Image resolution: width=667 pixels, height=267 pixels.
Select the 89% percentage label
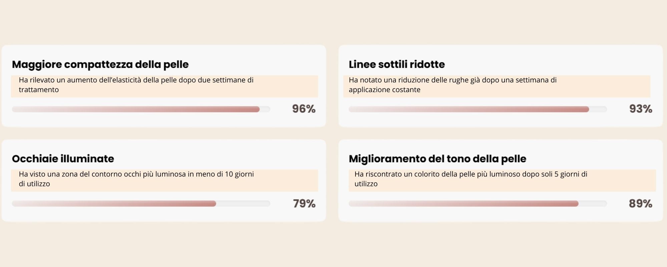(x=640, y=203)
